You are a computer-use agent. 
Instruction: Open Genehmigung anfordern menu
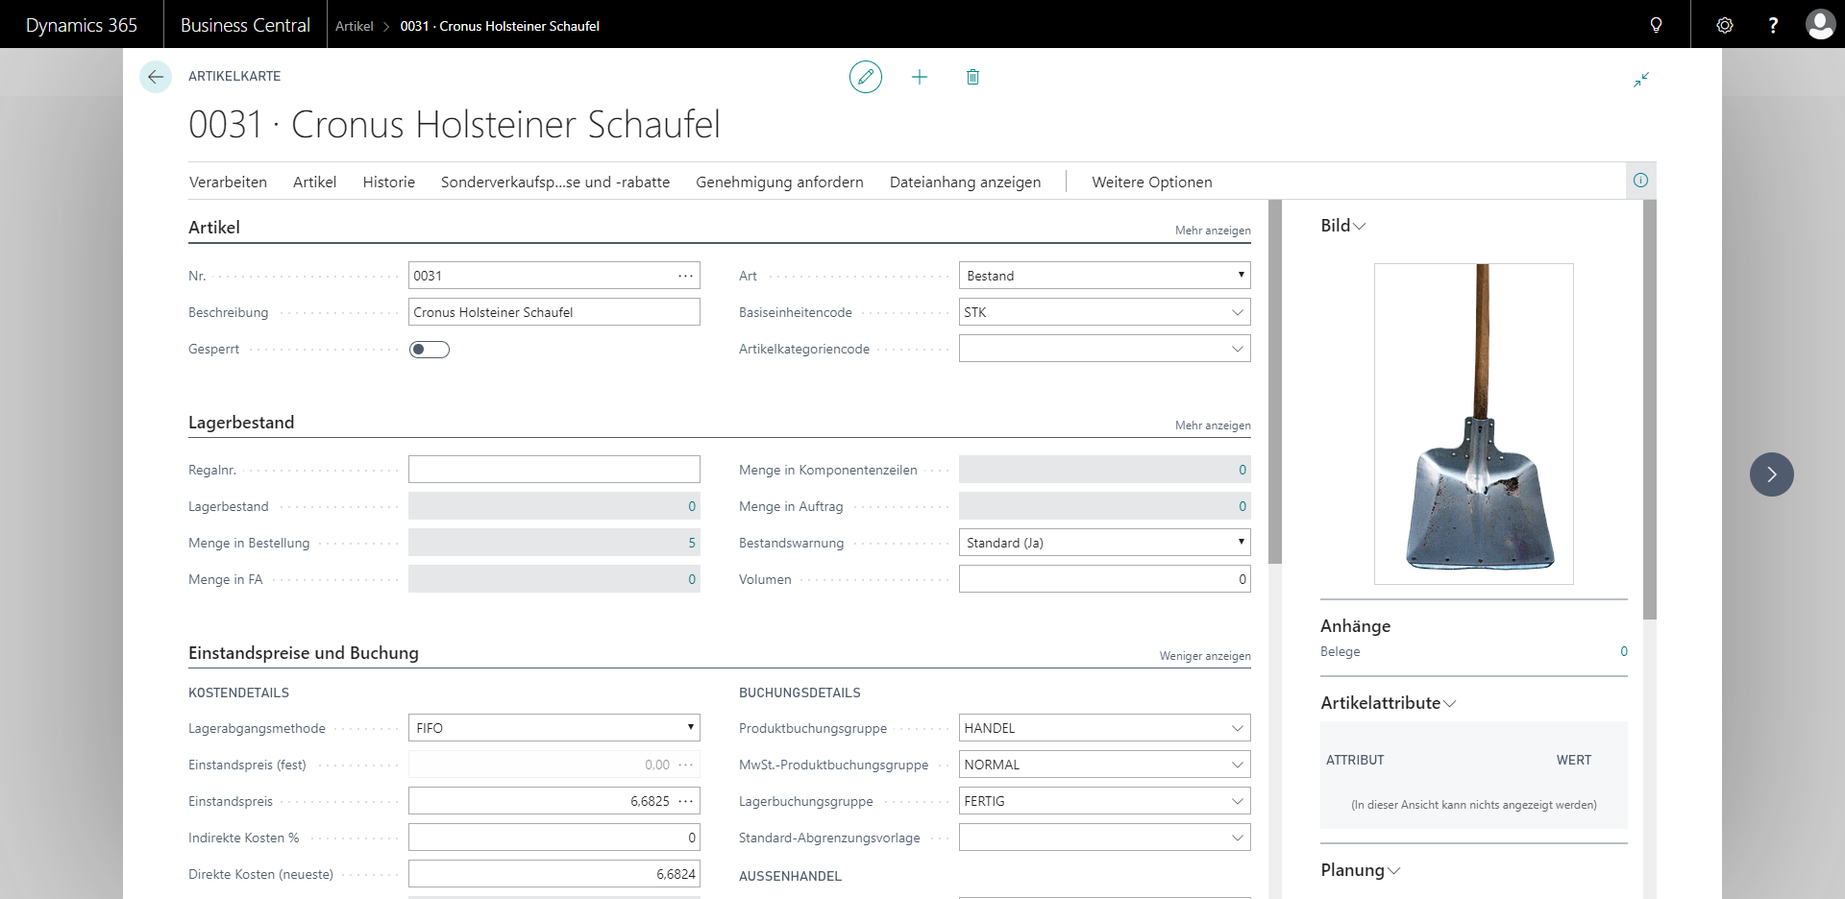pyautogui.click(x=779, y=182)
